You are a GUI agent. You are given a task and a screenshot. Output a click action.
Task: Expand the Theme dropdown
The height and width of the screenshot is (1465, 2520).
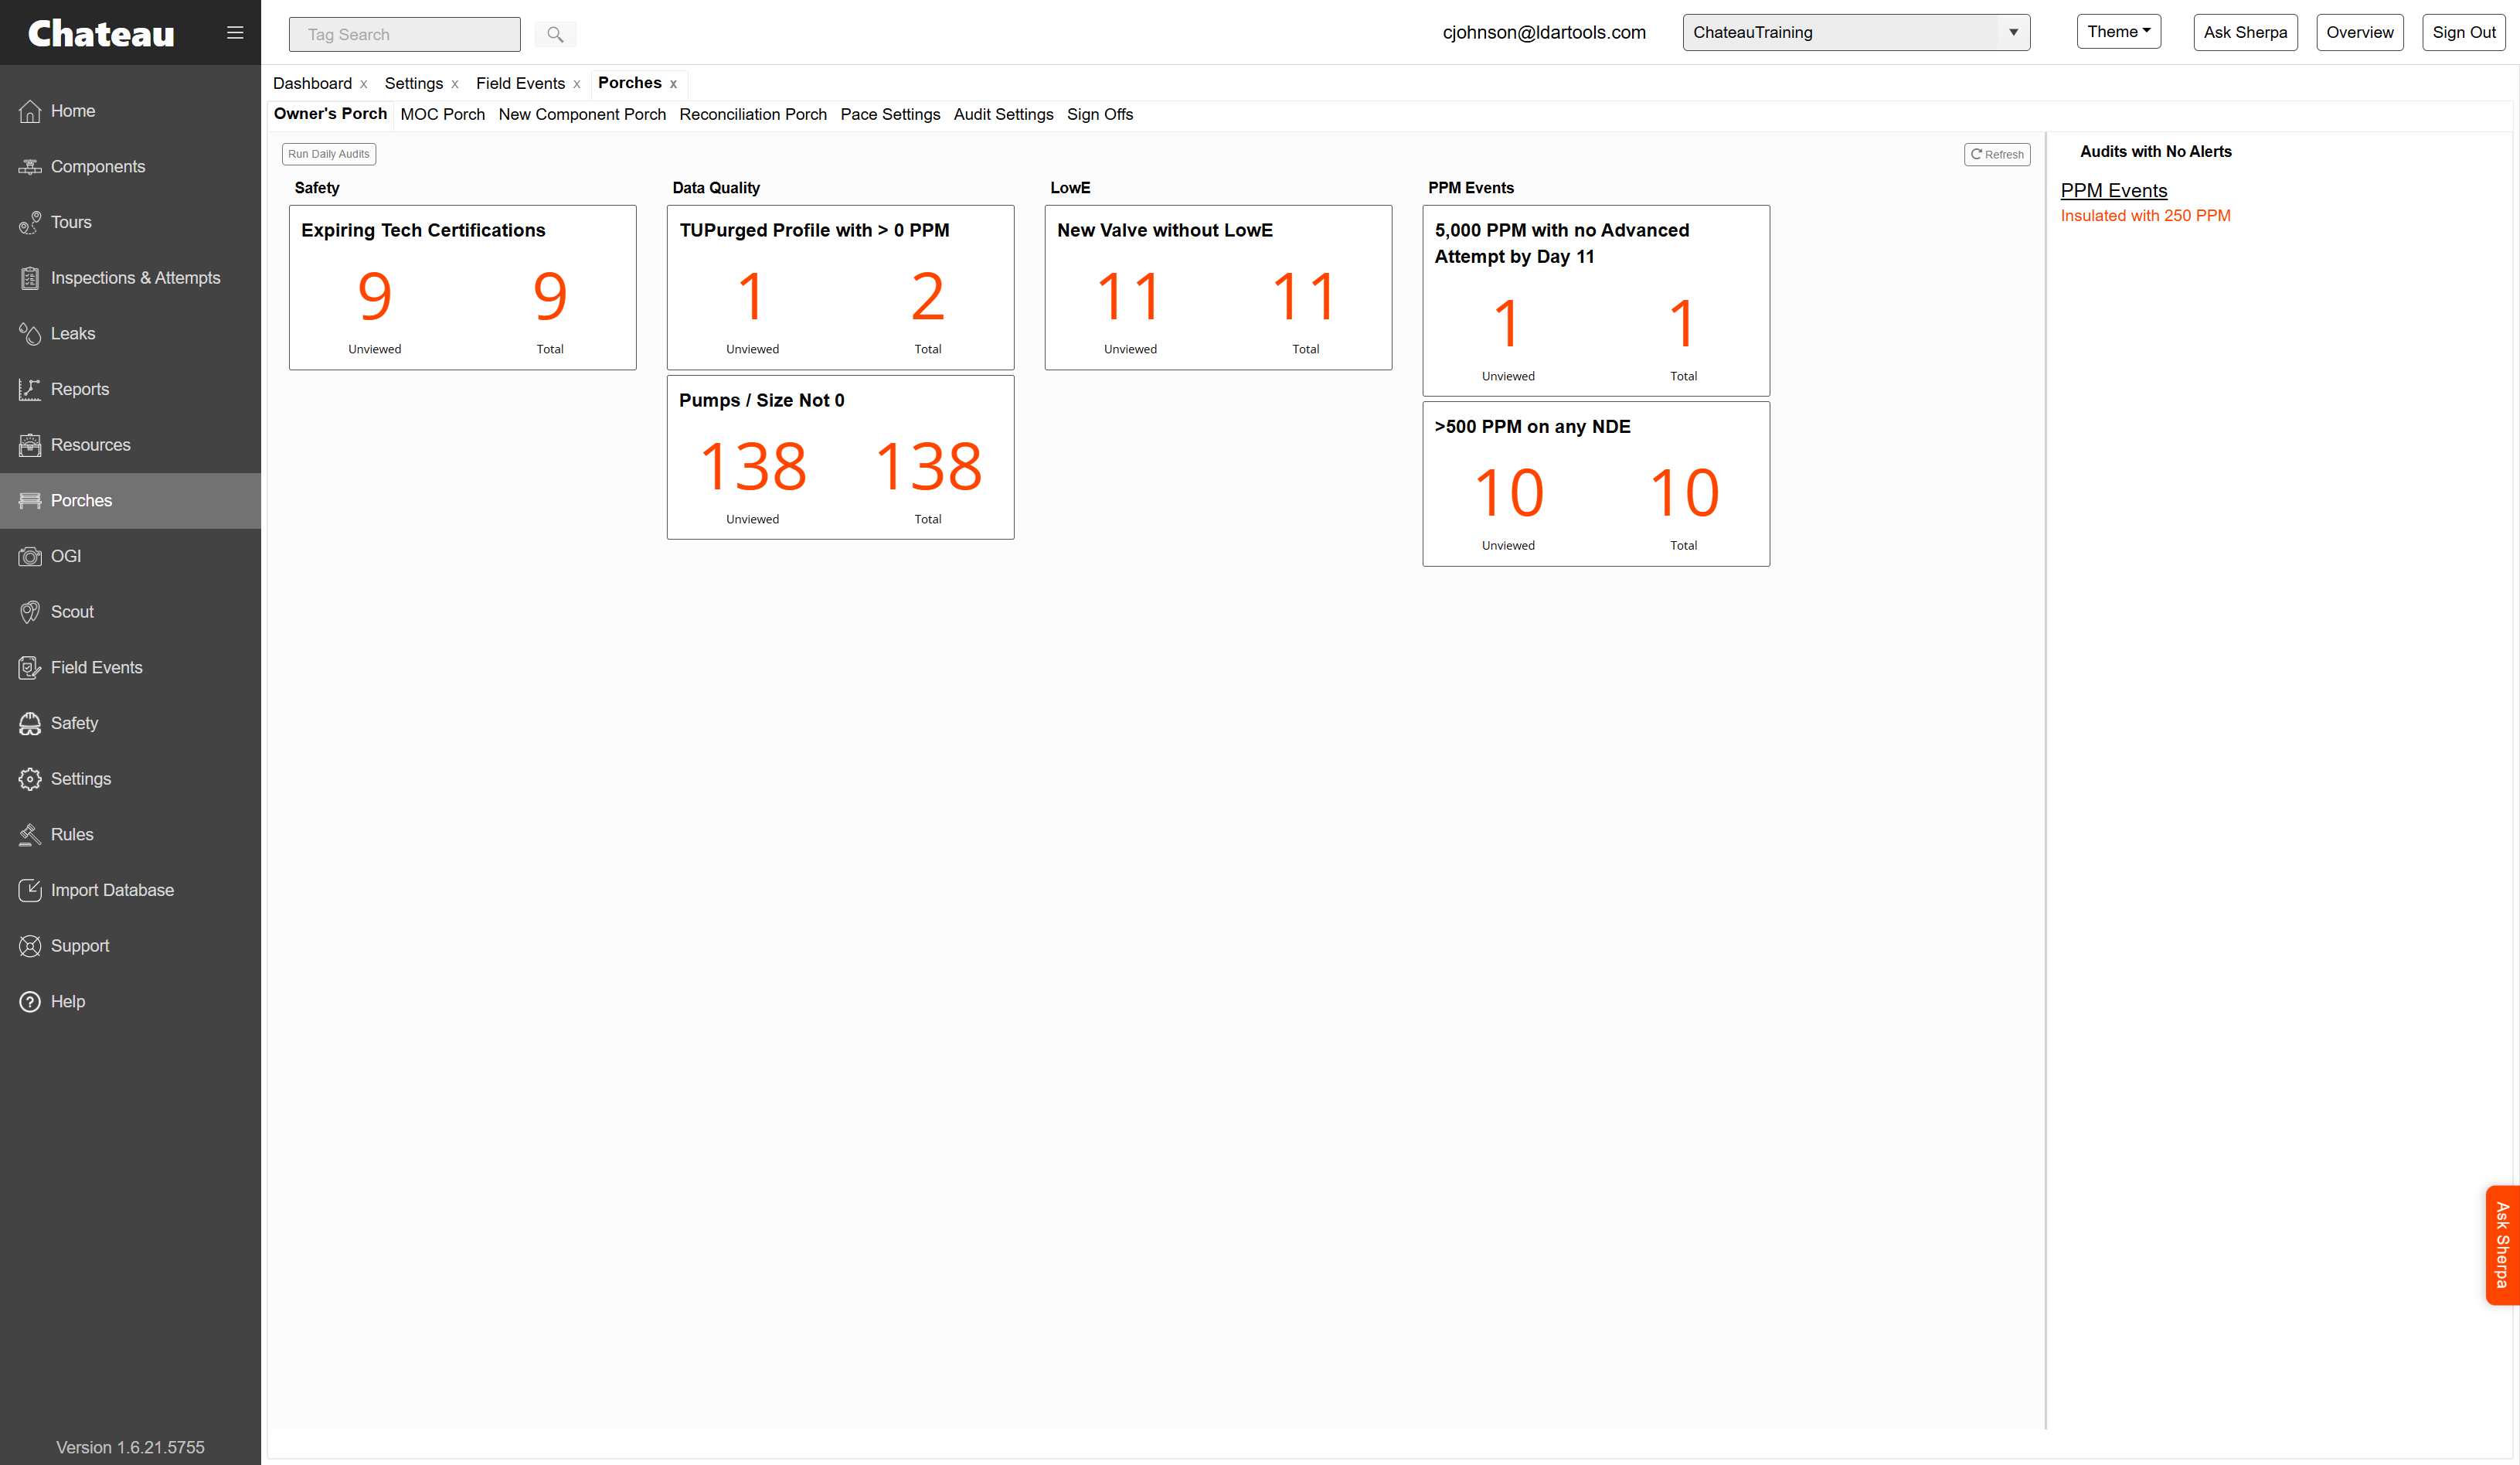click(x=2118, y=32)
